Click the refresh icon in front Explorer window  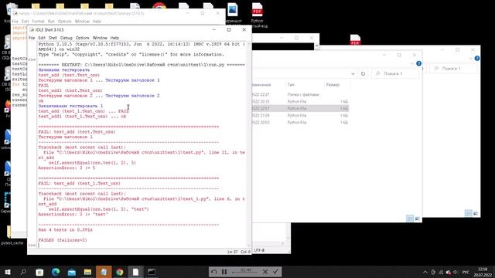tap(363, 74)
